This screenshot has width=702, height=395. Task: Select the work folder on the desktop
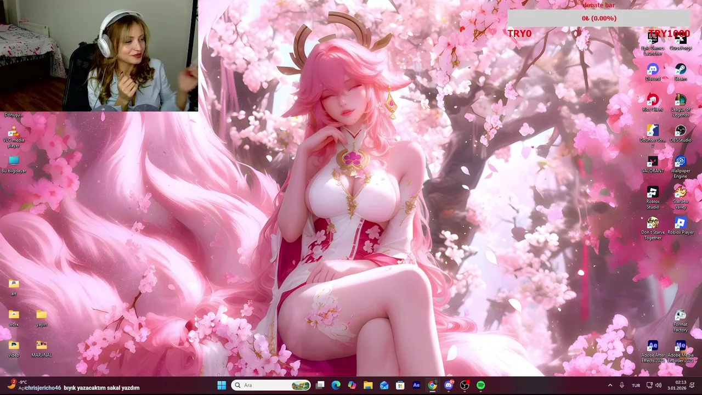click(14, 318)
